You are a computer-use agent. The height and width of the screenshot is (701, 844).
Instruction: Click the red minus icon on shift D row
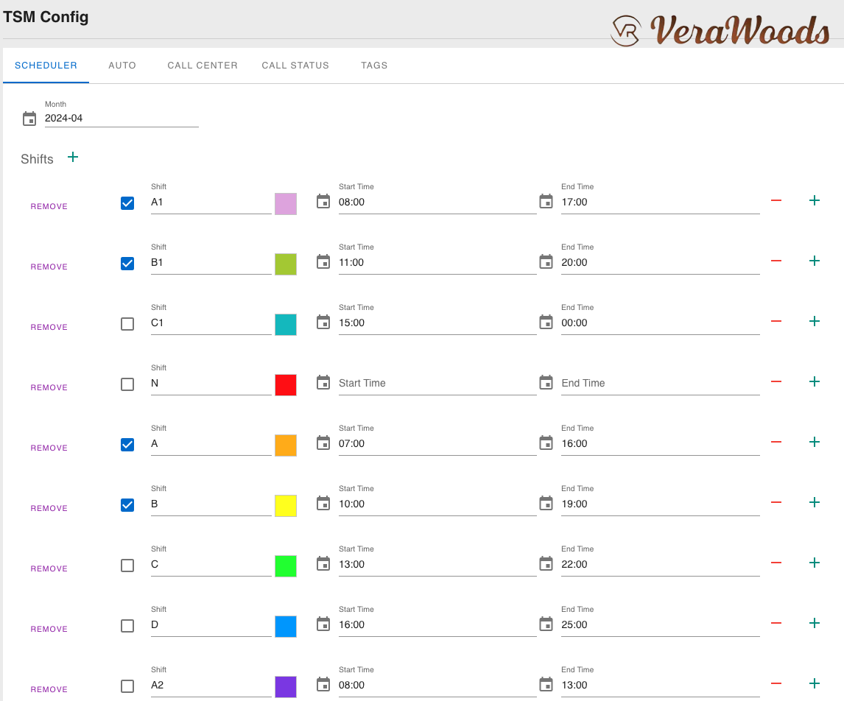(776, 624)
